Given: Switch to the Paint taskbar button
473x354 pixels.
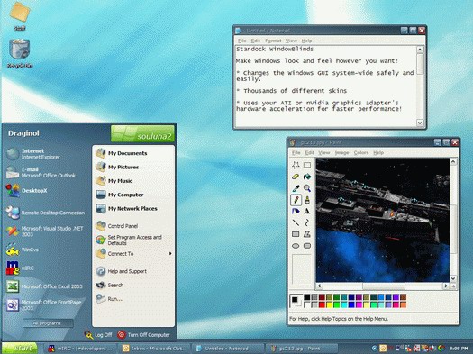Looking at the screenshot, I should (302, 349).
